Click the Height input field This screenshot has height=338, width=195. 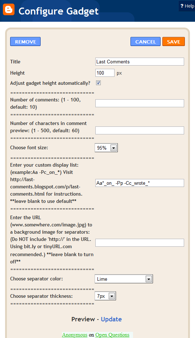point(105,73)
